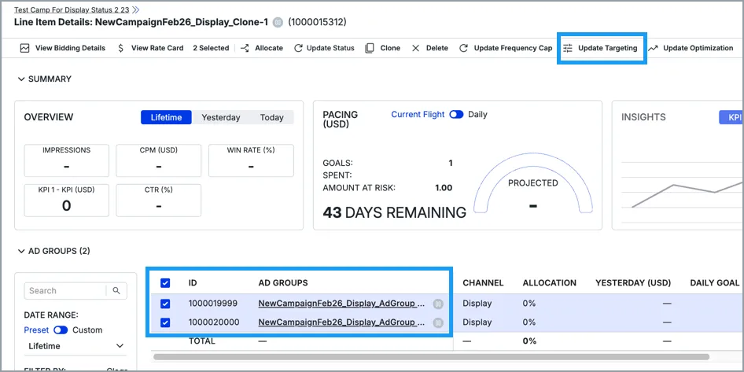
Task: Click Update Status in toolbar
Action: point(324,48)
